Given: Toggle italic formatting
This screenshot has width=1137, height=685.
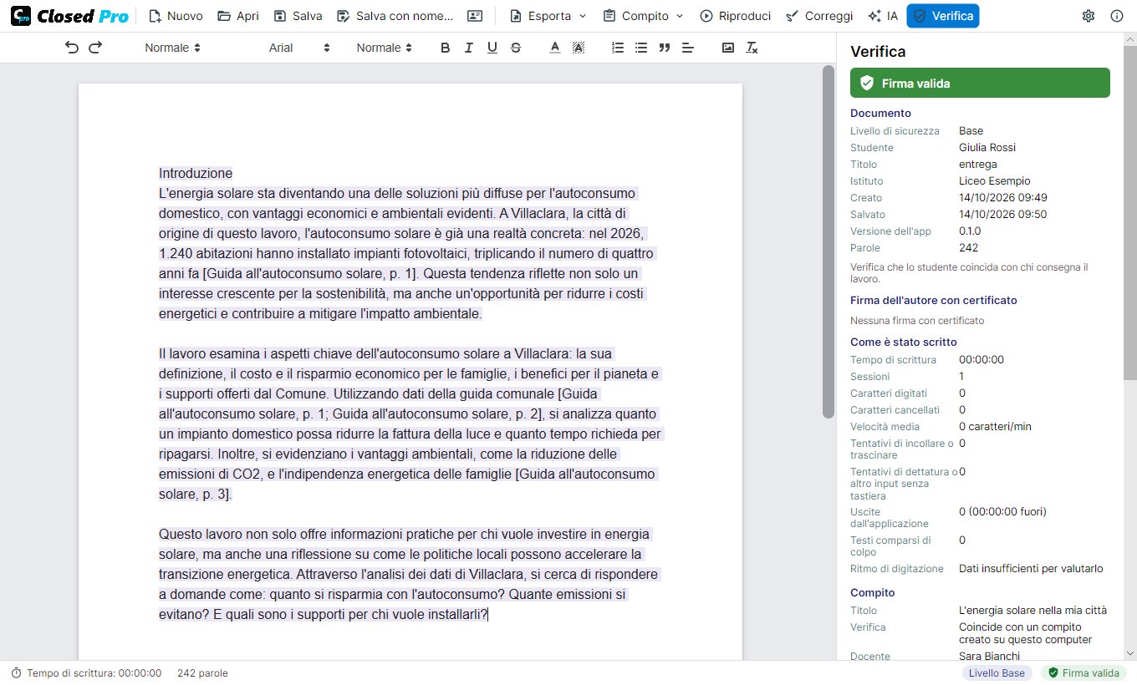Looking at the screenshot, I should click(x=468, y=48).
